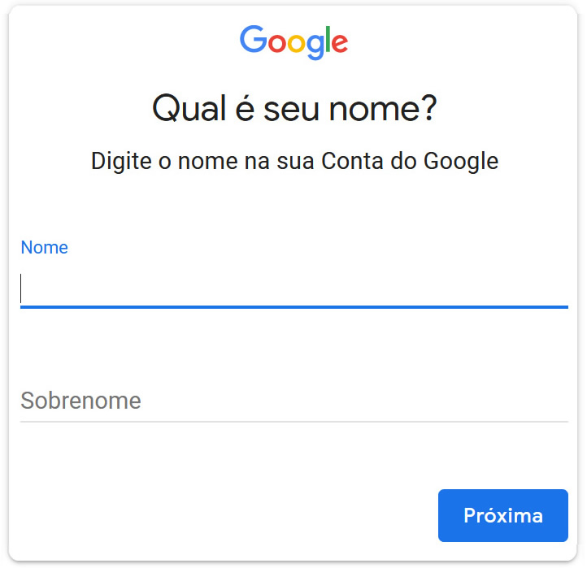Click the blue Nome floating label

pos(44,247)
